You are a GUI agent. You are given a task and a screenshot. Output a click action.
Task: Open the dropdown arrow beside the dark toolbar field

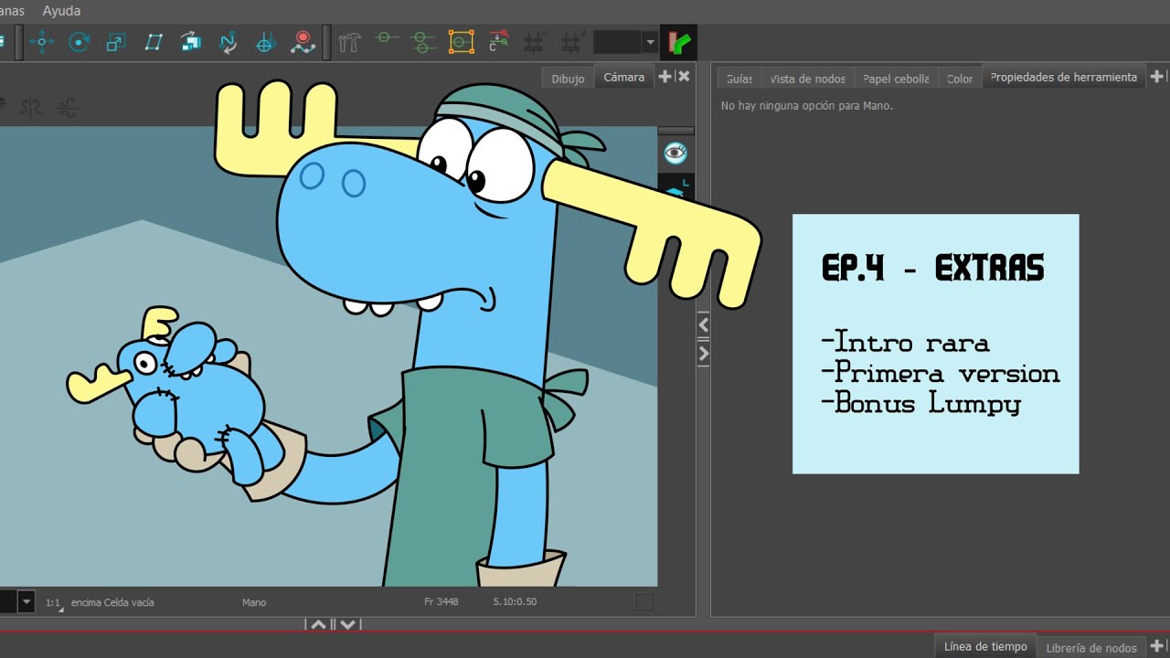(x=650, y=42)
